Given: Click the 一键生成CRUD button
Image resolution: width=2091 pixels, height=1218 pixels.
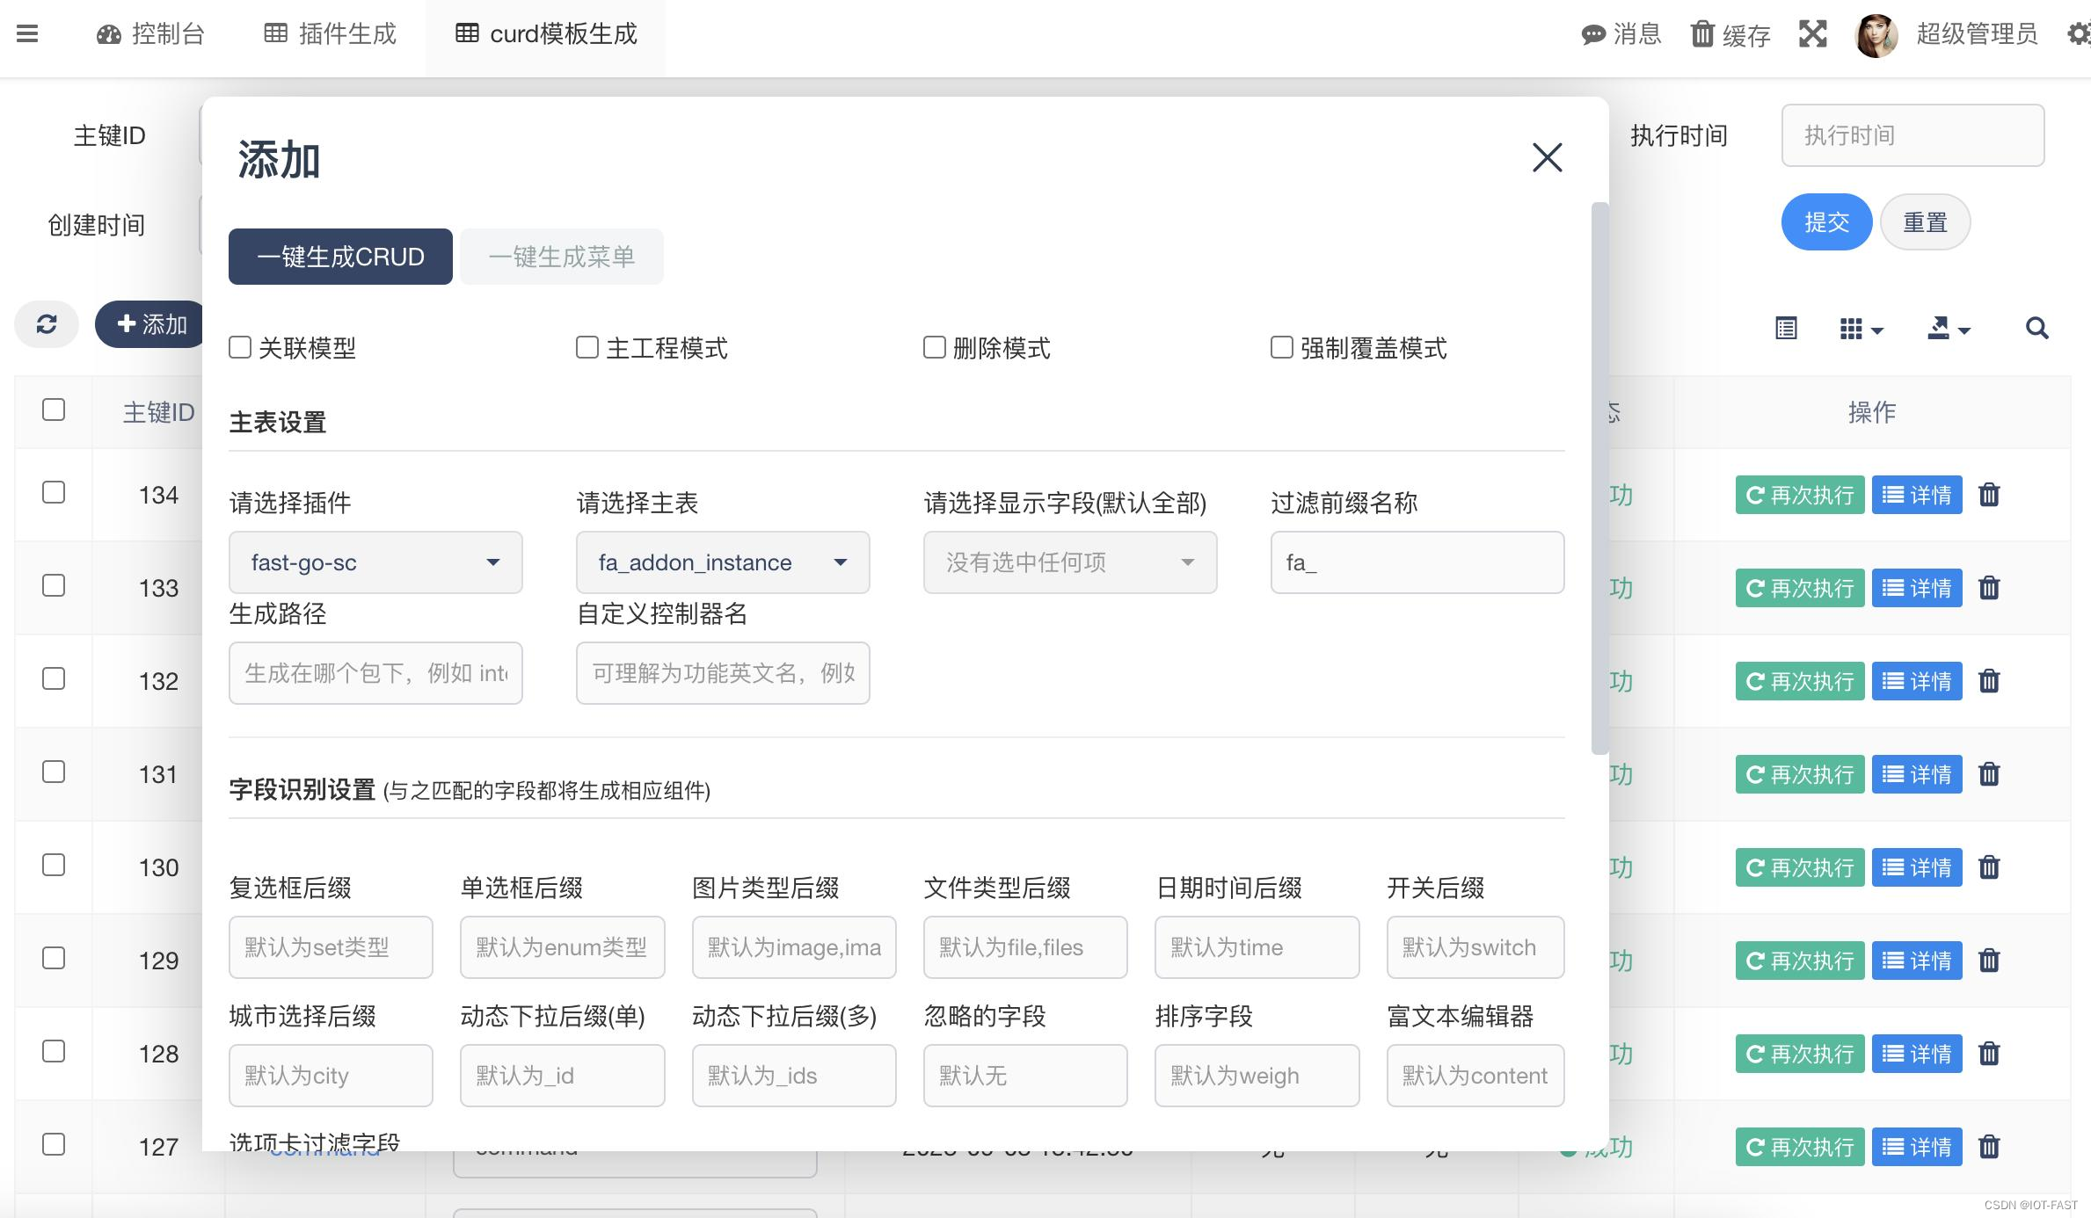Looking at the screenshot, I should (339, 256).
